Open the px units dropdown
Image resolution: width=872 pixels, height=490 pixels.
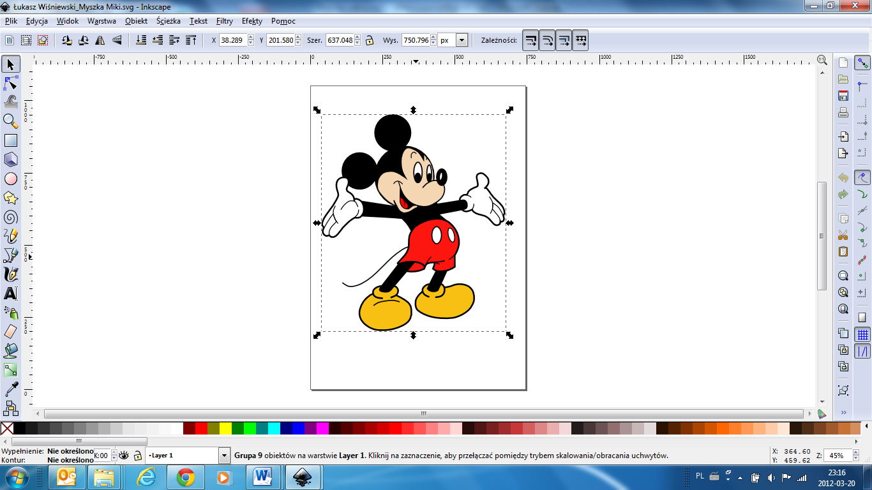click(462, 40)
